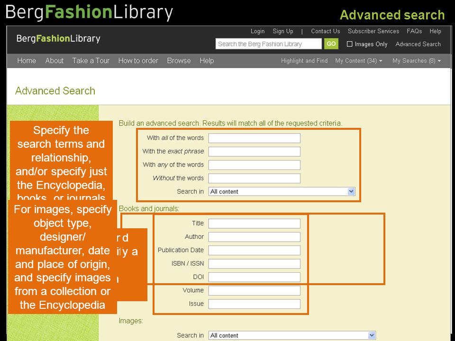Click the Title input field
Screen dimensions: 455x341
pos(254,223)
